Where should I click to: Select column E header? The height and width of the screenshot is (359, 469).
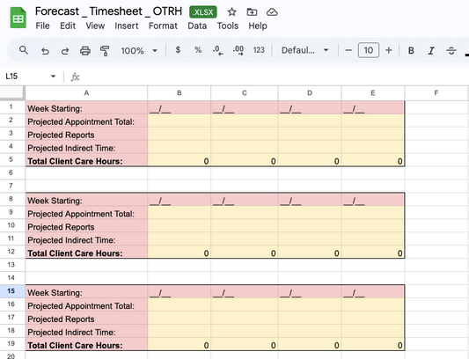373,93
